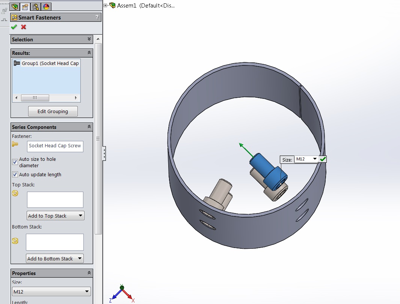Collapse the Results section
This screenshot has height=304, width=400.
[x=89, y=53]
